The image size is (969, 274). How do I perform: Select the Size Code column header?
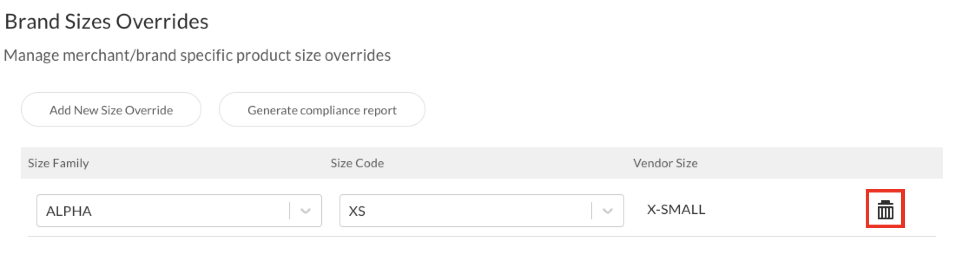tap(357, 163)
